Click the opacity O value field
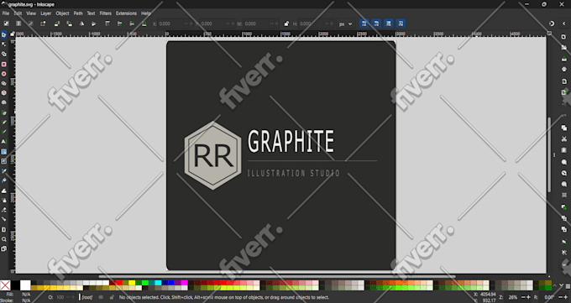571x303 pixels. point(60,297)
